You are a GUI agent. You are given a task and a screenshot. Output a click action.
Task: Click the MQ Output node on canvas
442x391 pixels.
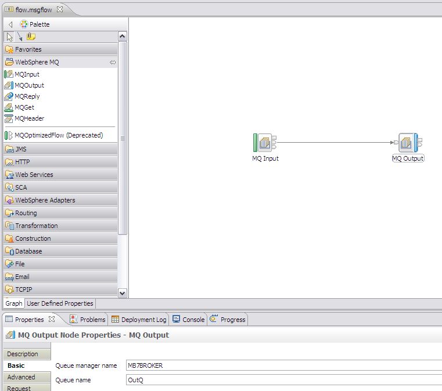(408, 143)
